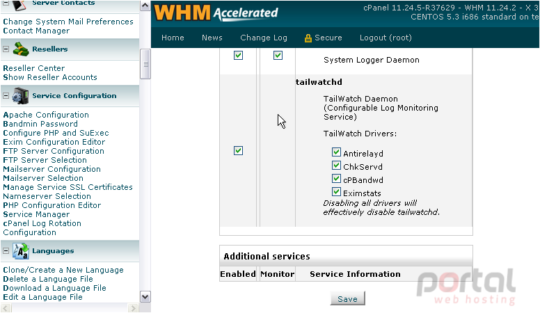Click the System Logger Daemon label
The height and width of the screenshot is (313, 540).
[x=372, y=60]
